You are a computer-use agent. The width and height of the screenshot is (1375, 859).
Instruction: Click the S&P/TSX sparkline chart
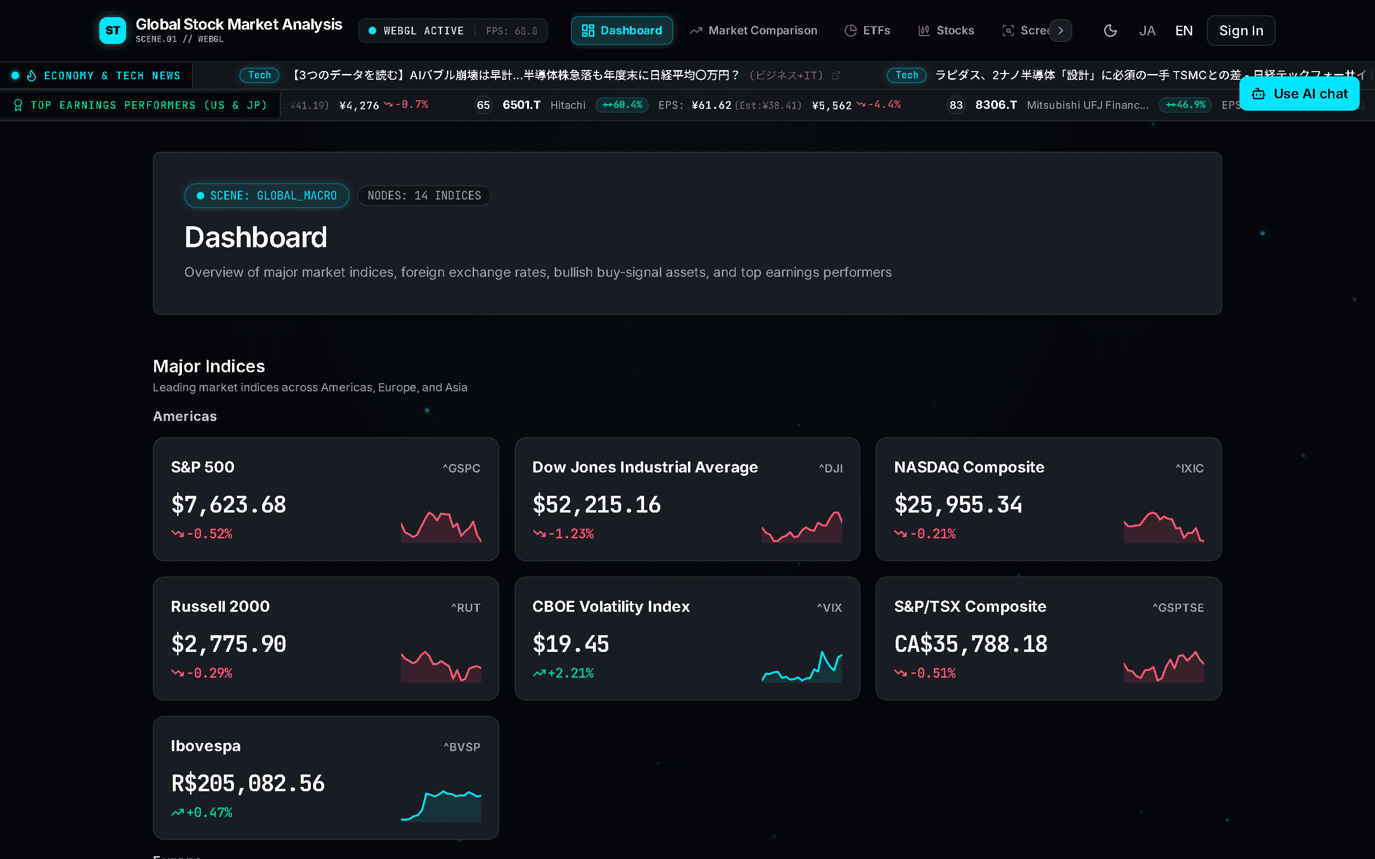tap(1163, 666)
